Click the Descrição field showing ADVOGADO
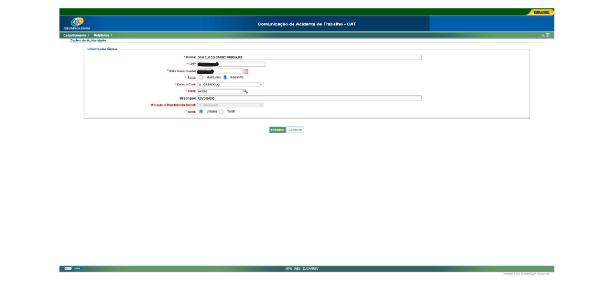This screenshot has width=608, height=281. point(309,98)
